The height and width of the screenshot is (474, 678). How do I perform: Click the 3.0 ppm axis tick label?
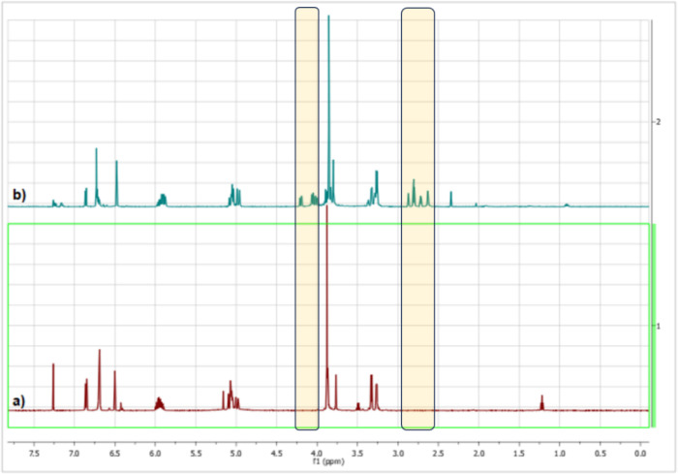tap(398, 454)
